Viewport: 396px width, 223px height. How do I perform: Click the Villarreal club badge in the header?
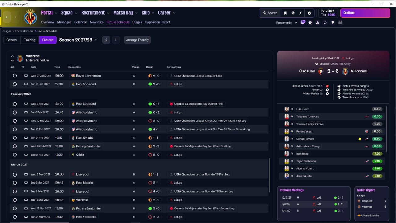(30, 17)
